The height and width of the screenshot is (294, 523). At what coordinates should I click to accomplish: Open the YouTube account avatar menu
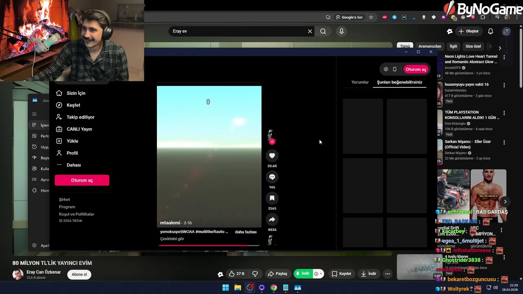pyautogui.click(x=506, y=31)
